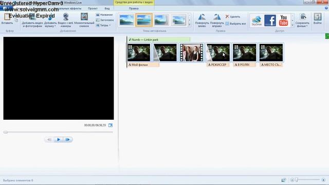Viewport: 329px width, 185px height.
Task: Select the third AutoMovie theme thumbnail
Action: (161, 20)
